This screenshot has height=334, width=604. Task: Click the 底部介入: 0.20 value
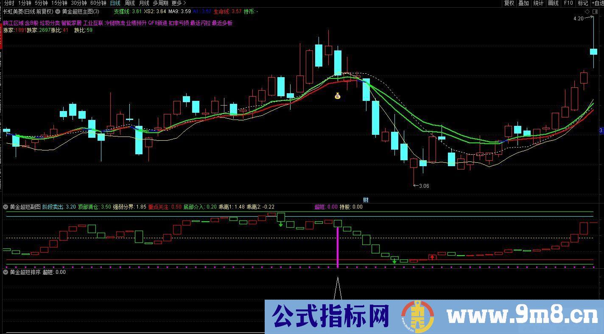click(x=200, y=207)
